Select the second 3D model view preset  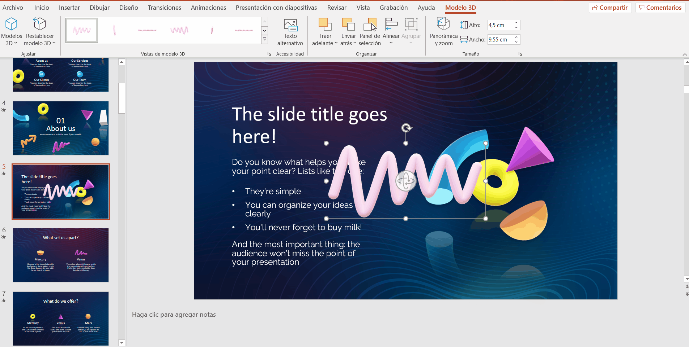[x=114, y=30]
